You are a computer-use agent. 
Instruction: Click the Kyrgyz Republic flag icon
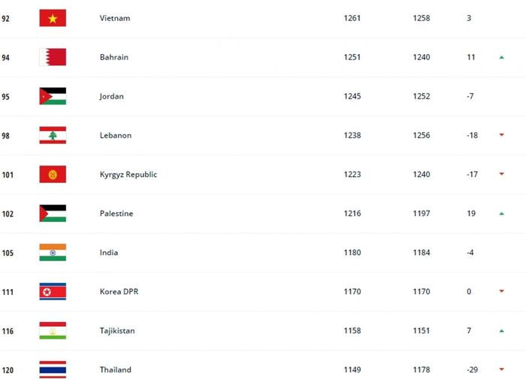53,175
